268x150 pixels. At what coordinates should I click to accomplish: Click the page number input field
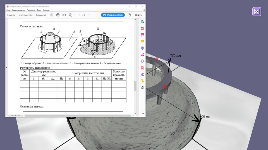tap(80, 15)
